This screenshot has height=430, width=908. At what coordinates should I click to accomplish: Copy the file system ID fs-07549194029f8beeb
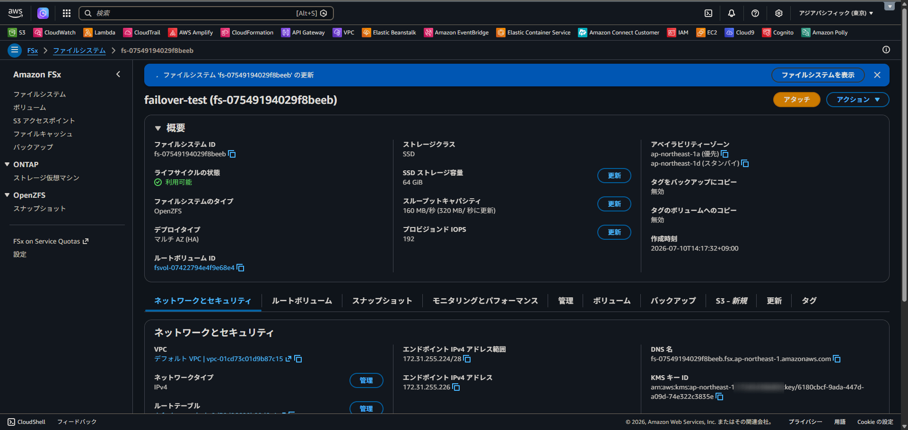point(232,154)
